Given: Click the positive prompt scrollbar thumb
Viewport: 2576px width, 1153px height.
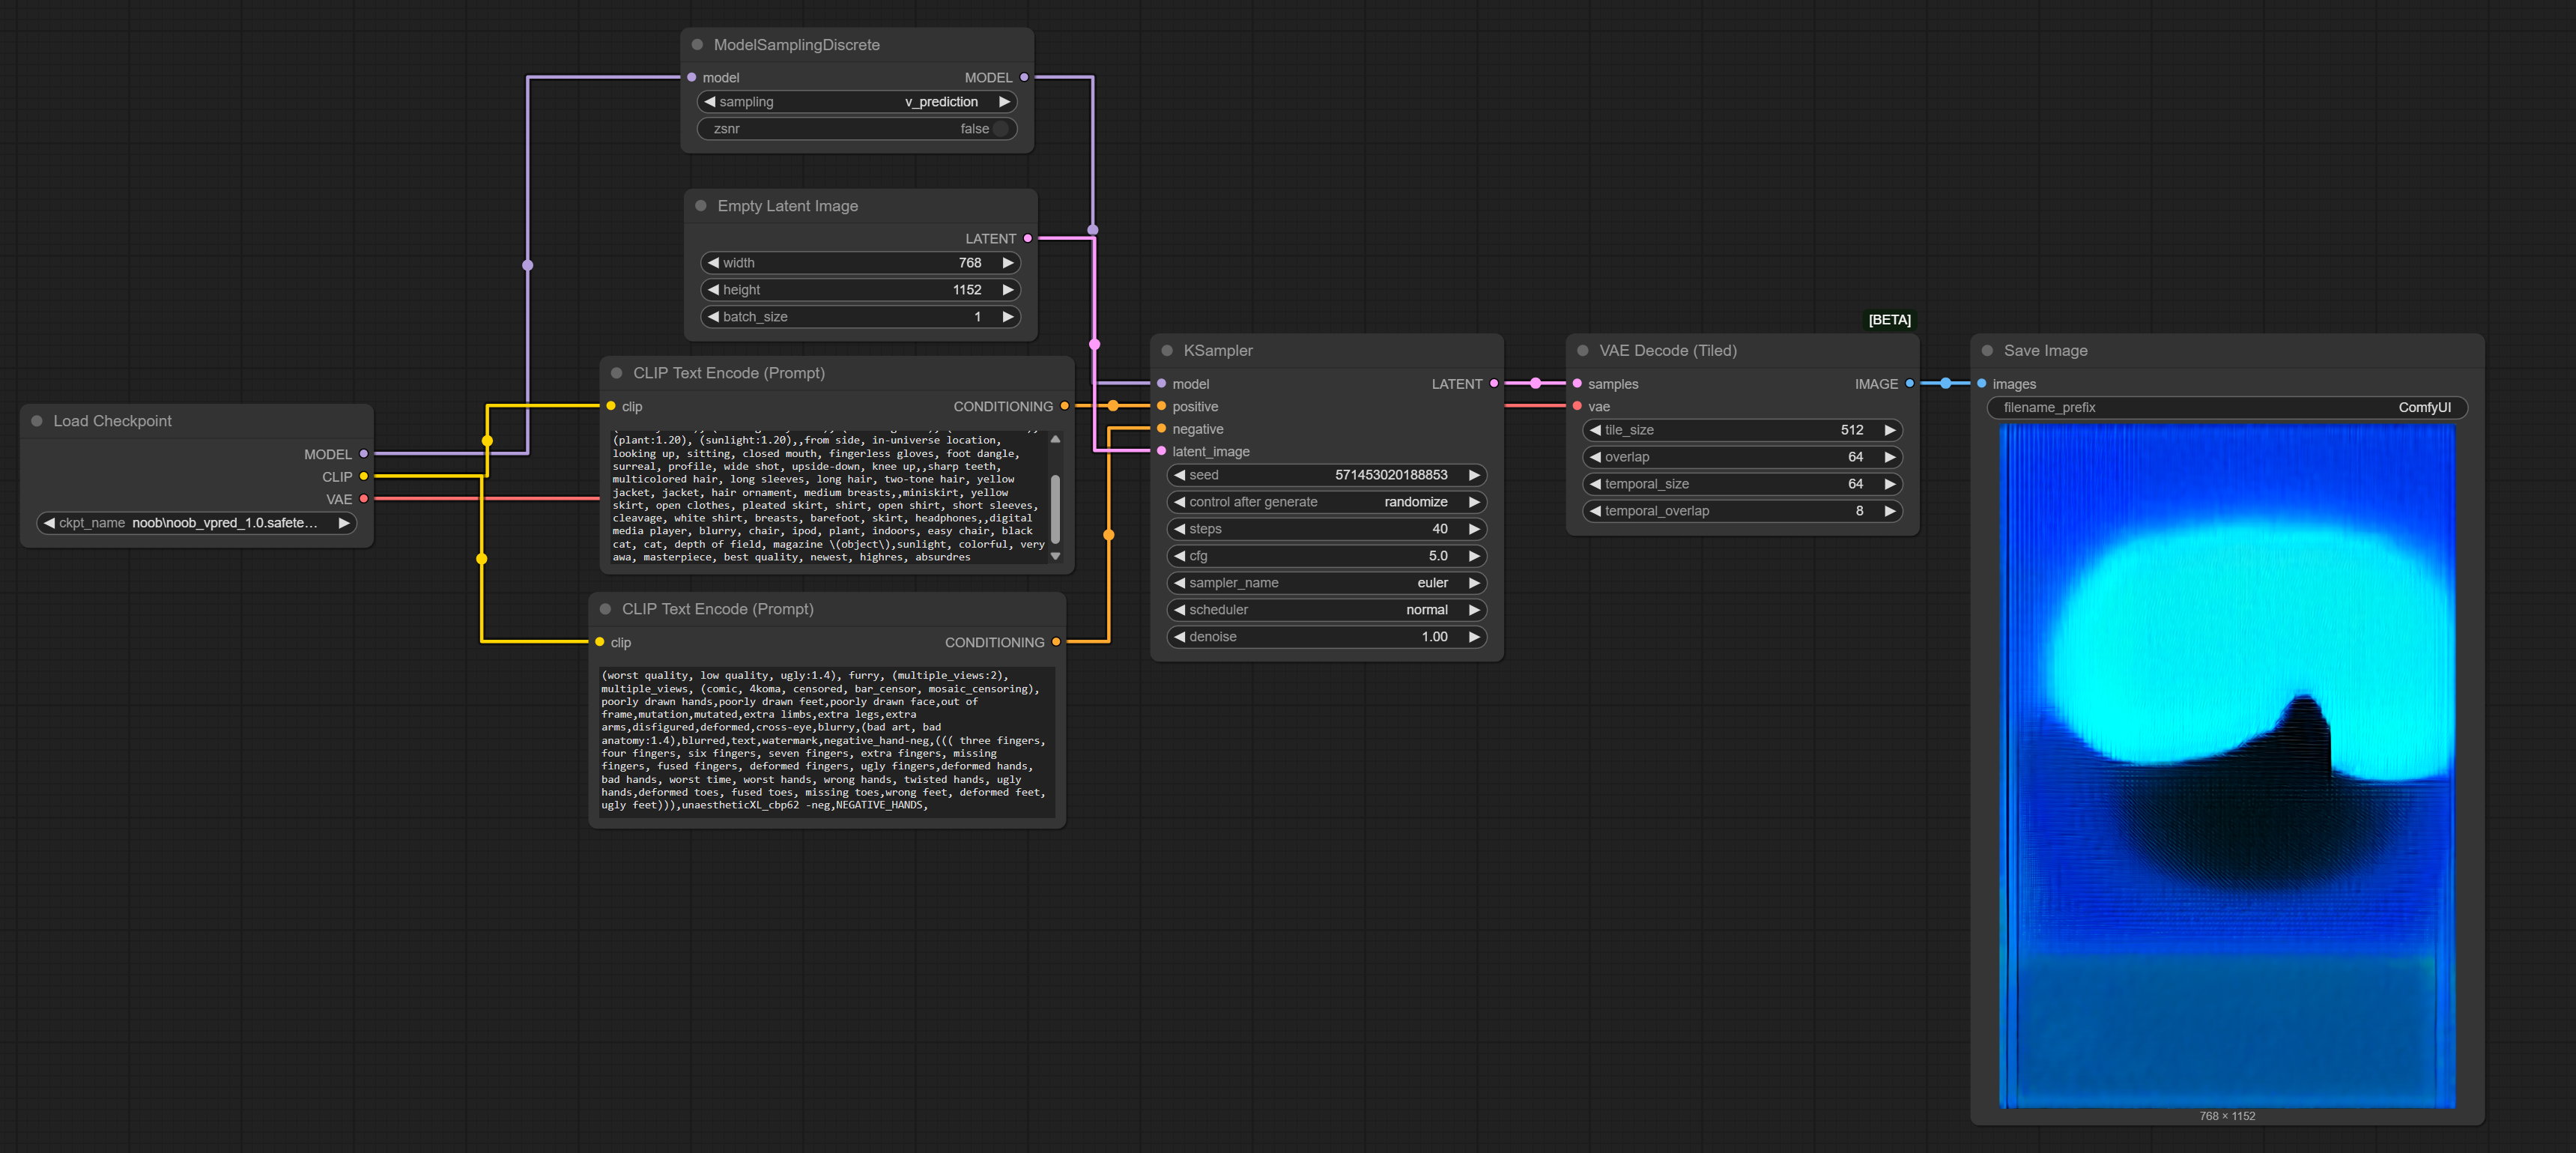Looking at the screenshot, I should click(1055, 508).
